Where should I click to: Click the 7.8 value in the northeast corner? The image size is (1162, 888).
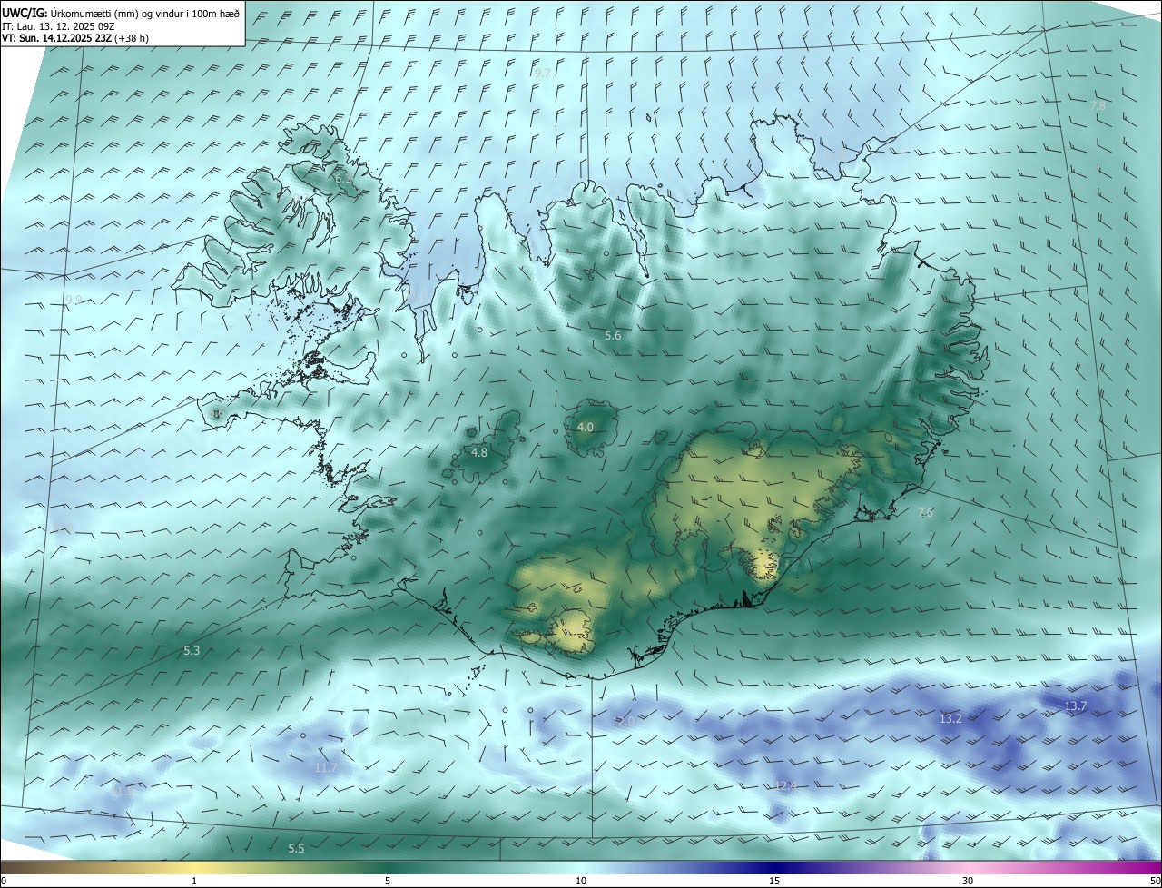pyautogui.click(x=1098, y=105)
